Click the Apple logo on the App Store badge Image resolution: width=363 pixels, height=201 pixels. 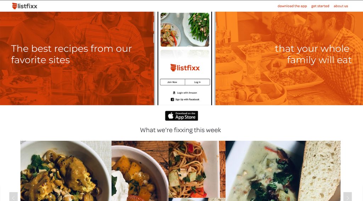tap(171, 116)
